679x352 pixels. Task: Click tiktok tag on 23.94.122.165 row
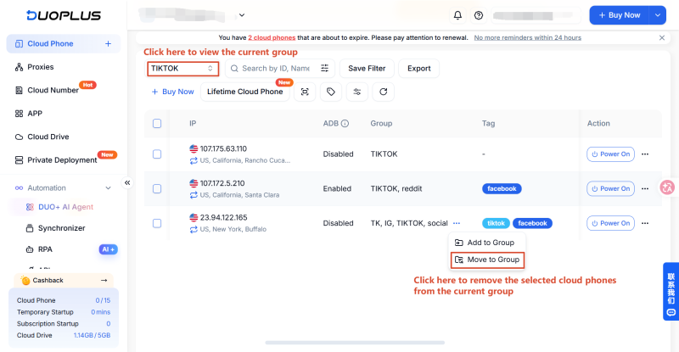pos(496,223)
